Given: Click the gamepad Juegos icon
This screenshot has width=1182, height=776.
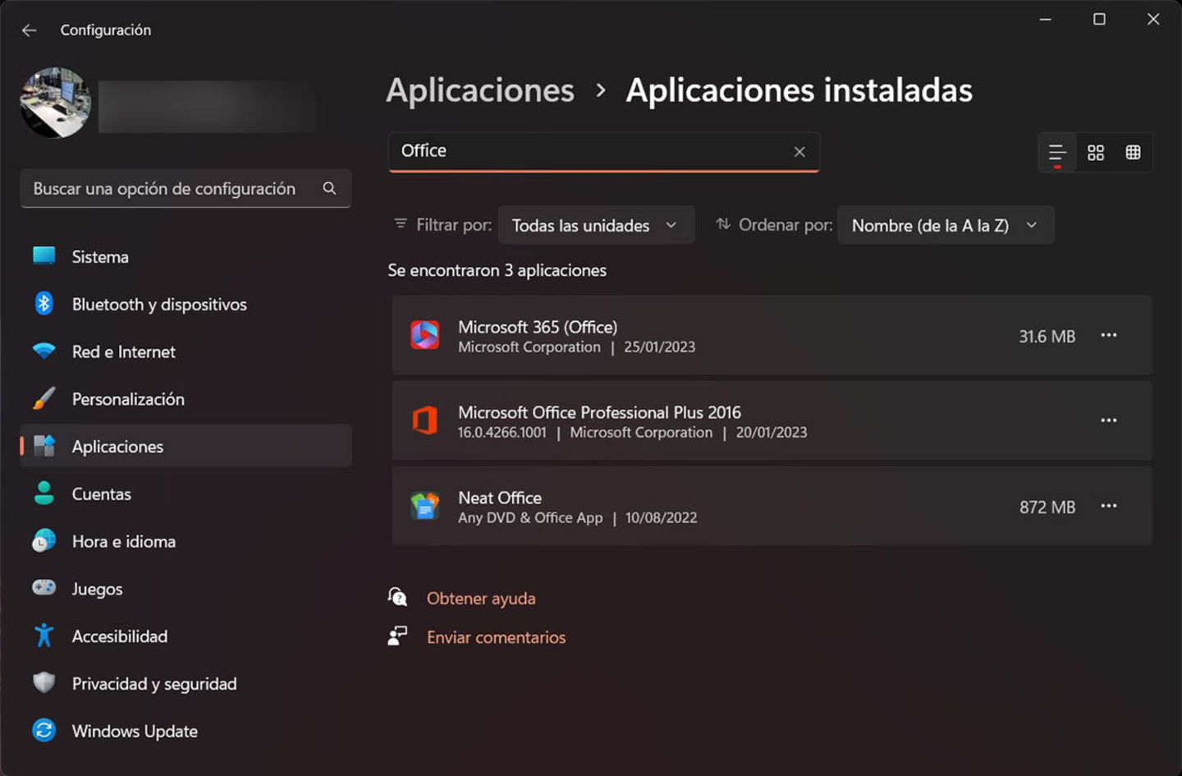Looking at the screenshot, I should tap(44, 587).
